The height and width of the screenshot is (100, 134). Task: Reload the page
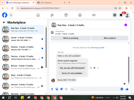click(12, 8)
